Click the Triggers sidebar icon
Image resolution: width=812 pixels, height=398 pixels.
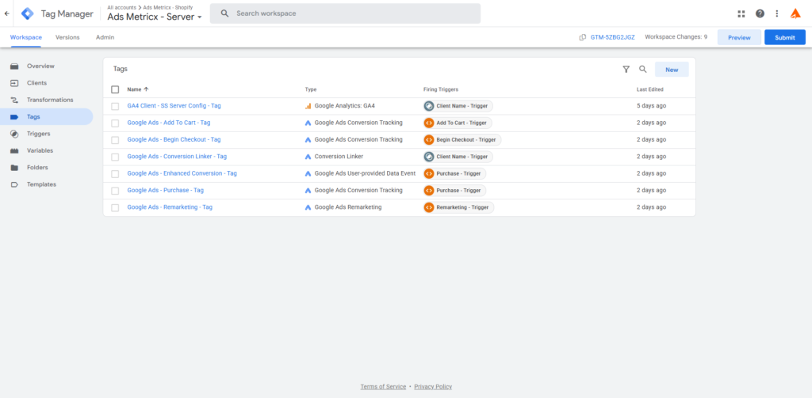14,134
